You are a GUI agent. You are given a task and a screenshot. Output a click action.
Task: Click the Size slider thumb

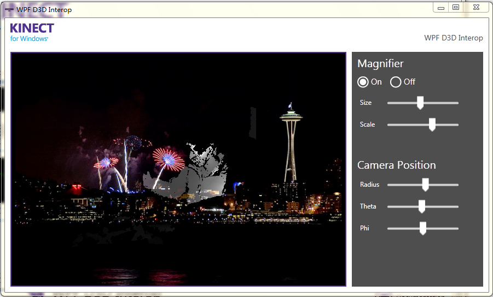click(420, 103)
